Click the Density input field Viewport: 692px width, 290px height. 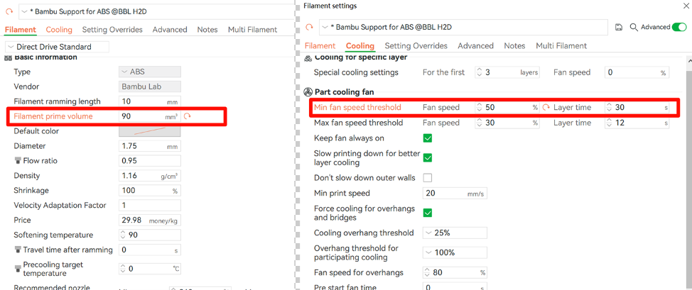point(150,175)
